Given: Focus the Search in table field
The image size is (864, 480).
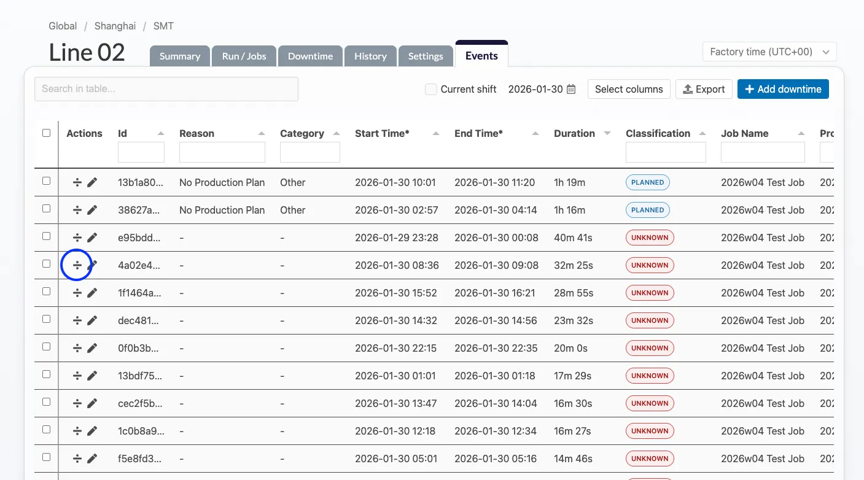Looking at the screenshot, I should pos(166,89).
